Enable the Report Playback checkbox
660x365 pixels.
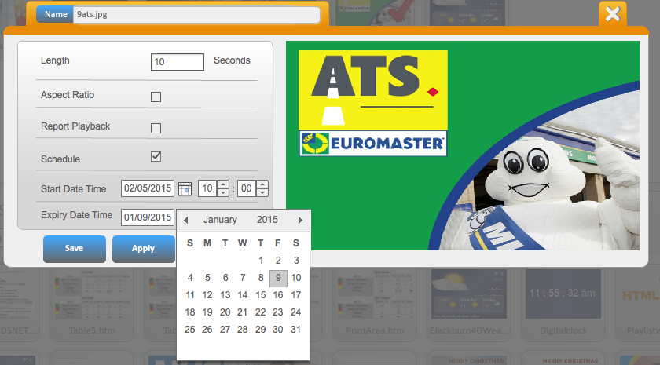coord(156,128)
